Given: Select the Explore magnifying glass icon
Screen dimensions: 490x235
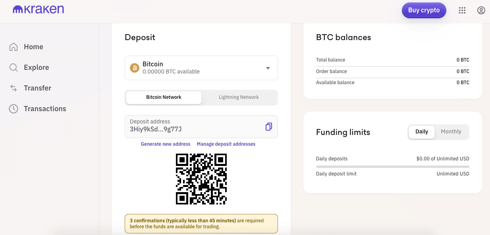Looking at the screenshot, I should tap(13, 67).
